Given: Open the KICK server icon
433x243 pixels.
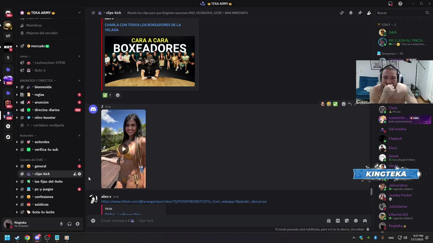Looking at the screenshot, I should pyautogui.click(x=8, y=47).
